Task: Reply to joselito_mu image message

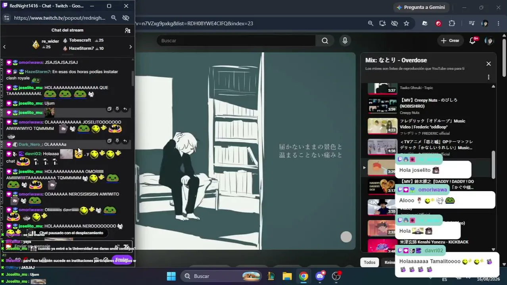Action: point(125,109)
